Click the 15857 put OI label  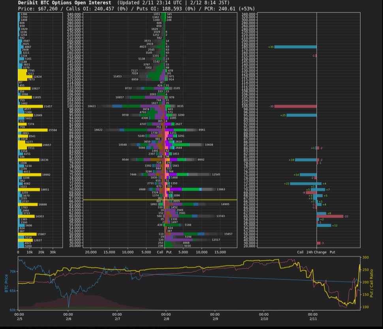pyautogui.click(x=228, y=234)
